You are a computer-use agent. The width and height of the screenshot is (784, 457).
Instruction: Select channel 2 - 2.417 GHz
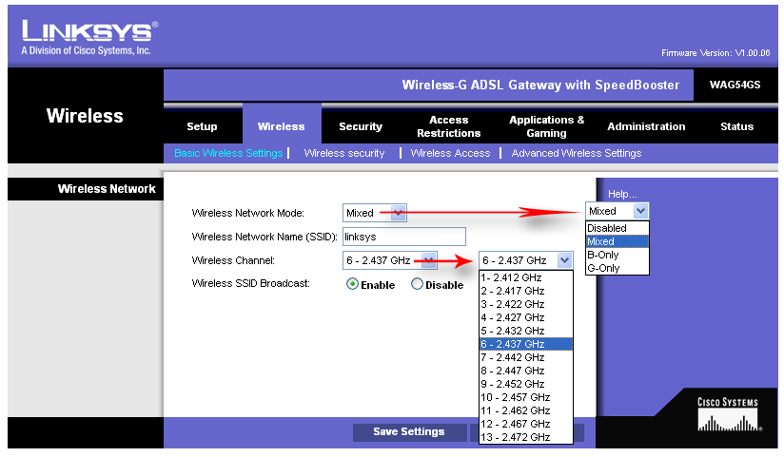coord(525,291)
